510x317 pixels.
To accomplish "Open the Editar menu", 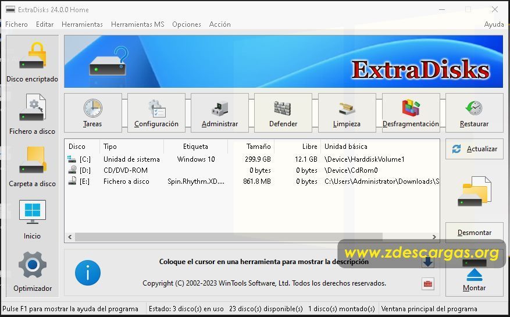I will click(x=45, y=24).
